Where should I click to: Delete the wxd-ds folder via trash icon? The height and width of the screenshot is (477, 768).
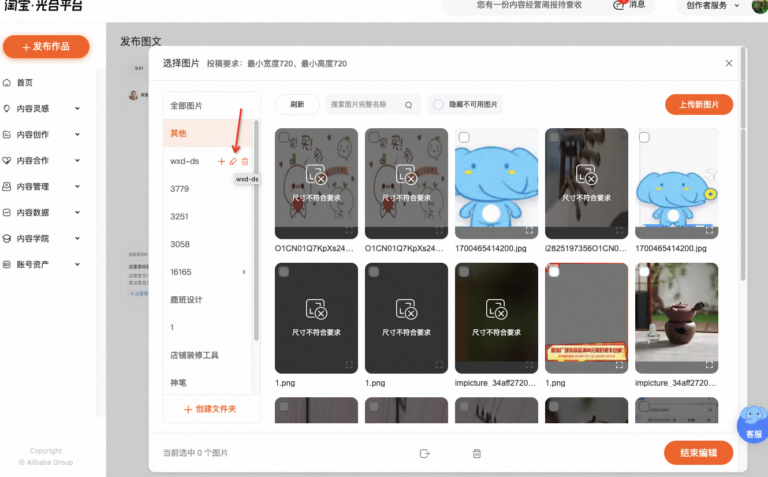point(245,161)
